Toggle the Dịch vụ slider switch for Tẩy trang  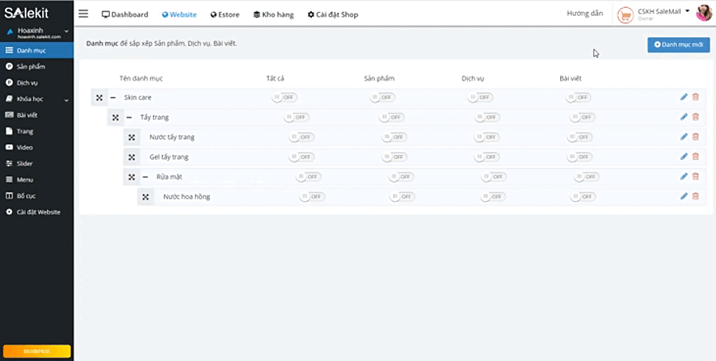[486, 118]
